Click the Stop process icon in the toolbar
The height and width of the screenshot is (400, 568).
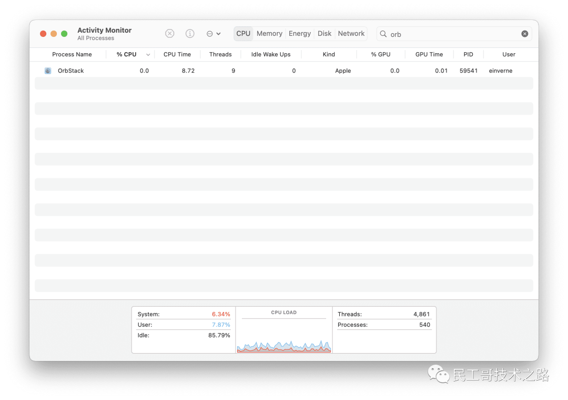click(x=169, y=33)
